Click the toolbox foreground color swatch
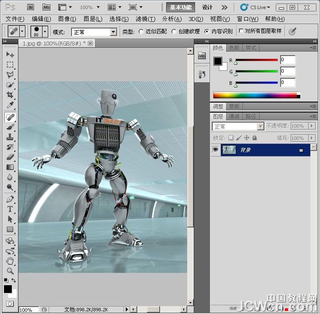The width and height of the screenshot is (320, 314). tap(8, 289)
